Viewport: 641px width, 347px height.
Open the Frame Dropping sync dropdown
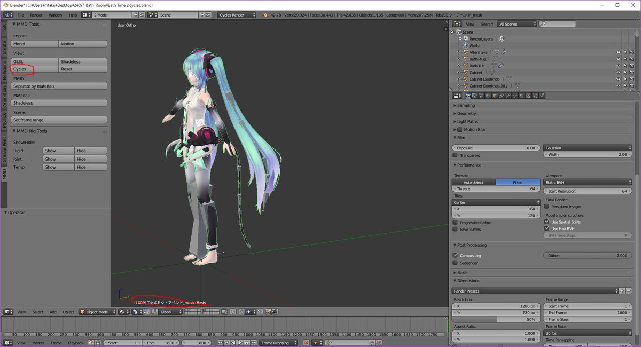point(278,343)
